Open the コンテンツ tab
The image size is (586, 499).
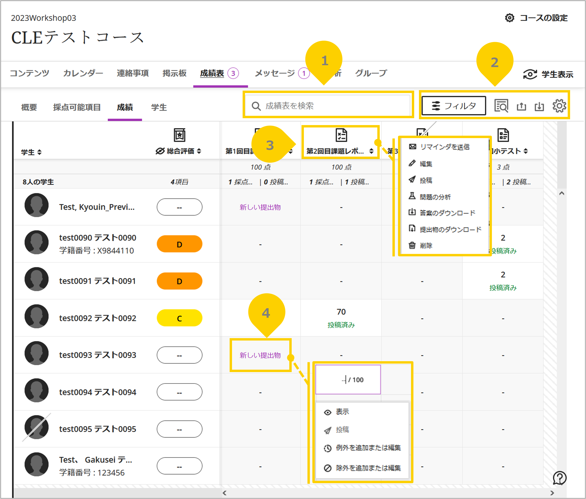pos(29,73)
